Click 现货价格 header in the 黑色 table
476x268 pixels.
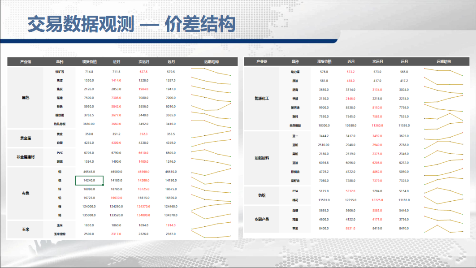coord(90,61)
